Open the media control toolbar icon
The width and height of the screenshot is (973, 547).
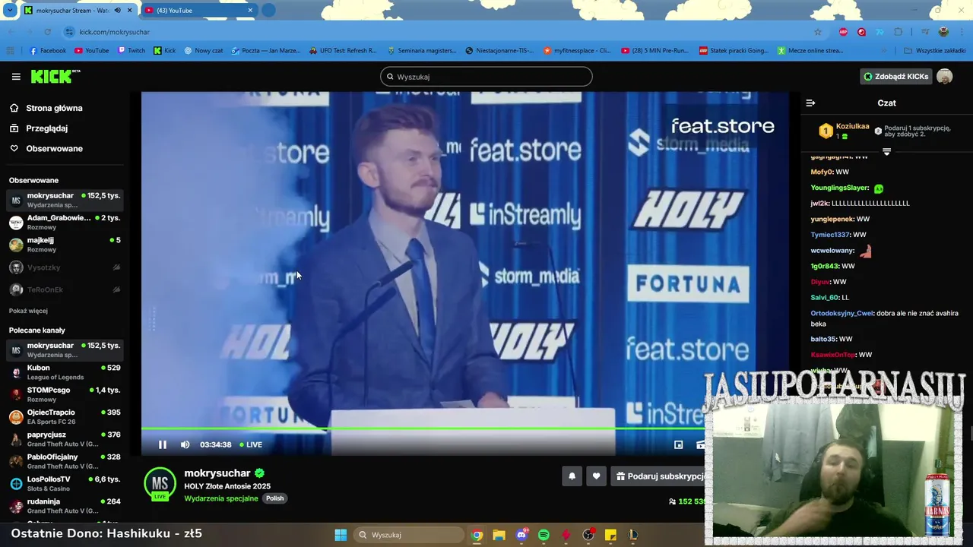pyautogui.click(x=925, y=32)
